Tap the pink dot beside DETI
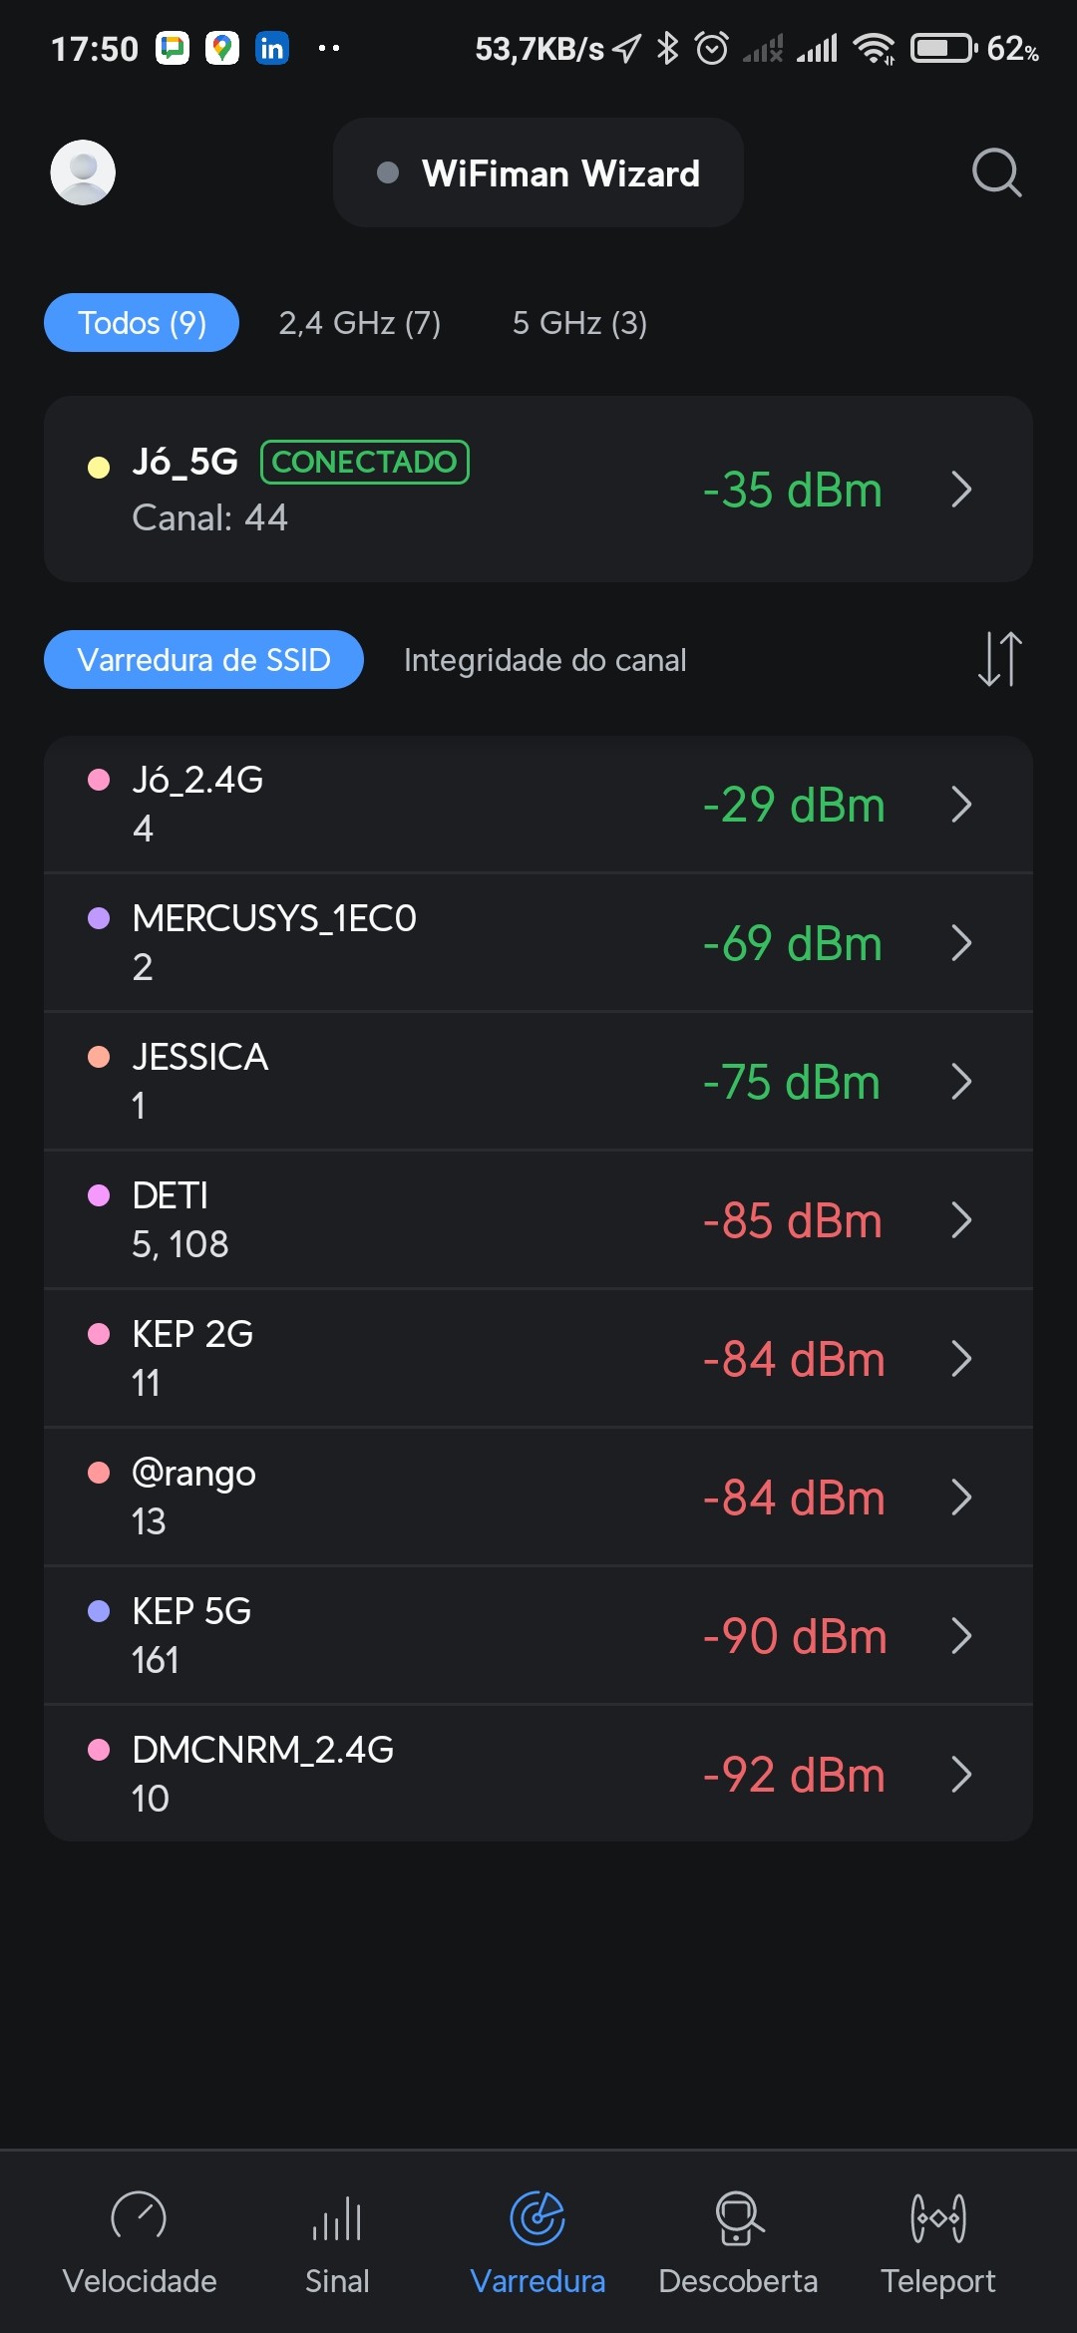Viewport: 1077px width, 2333px height. click(x=99, y=1195)
